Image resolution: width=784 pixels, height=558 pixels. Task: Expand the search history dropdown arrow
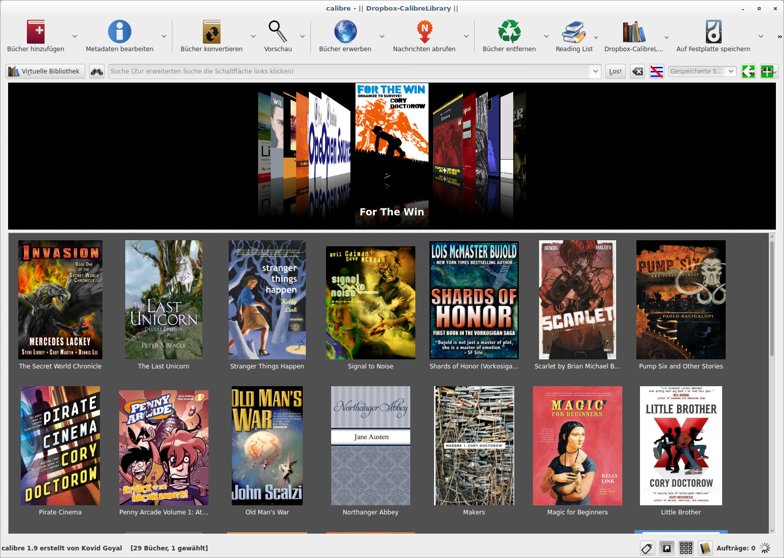595,71
